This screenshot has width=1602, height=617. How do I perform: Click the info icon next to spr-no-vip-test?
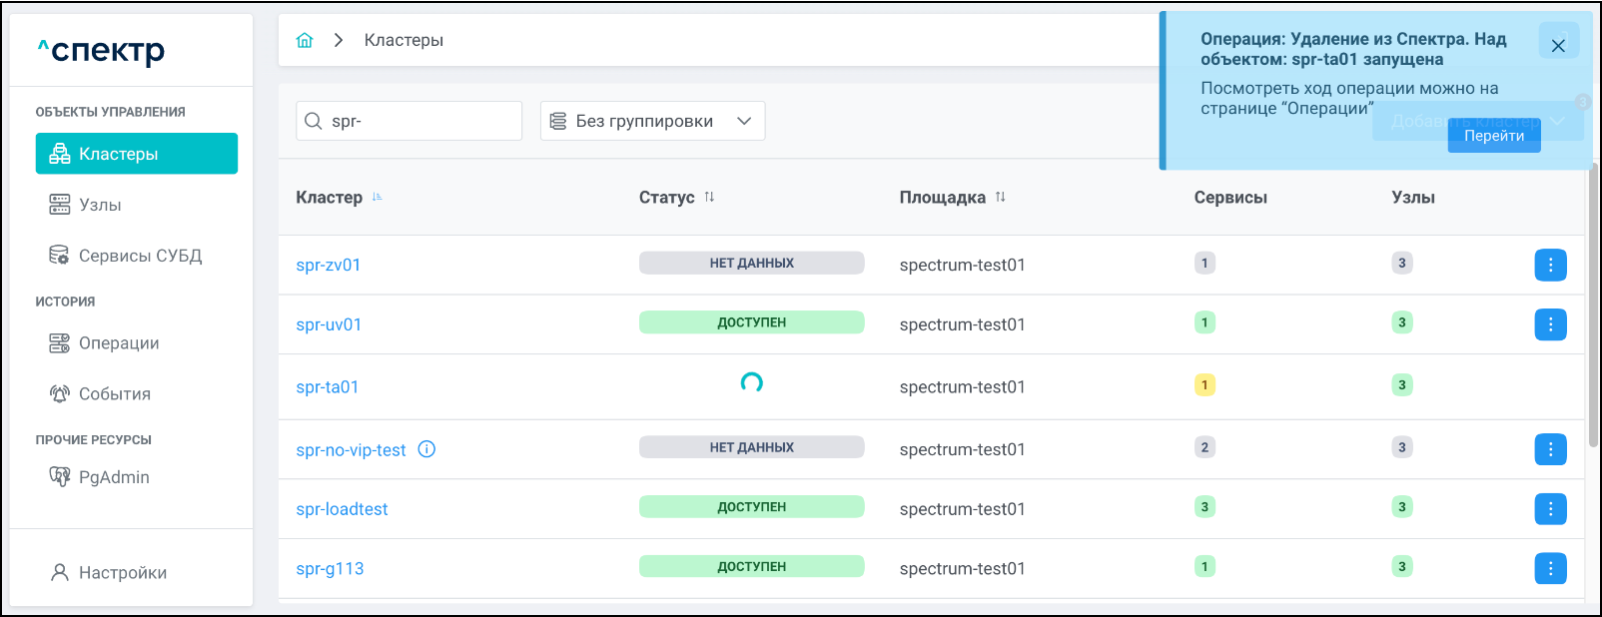point(426,449)
